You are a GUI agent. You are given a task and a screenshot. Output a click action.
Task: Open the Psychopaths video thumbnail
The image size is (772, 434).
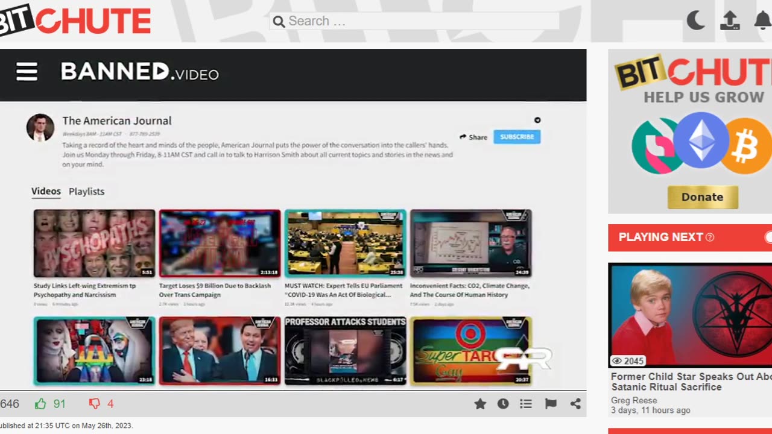[94, 244]
